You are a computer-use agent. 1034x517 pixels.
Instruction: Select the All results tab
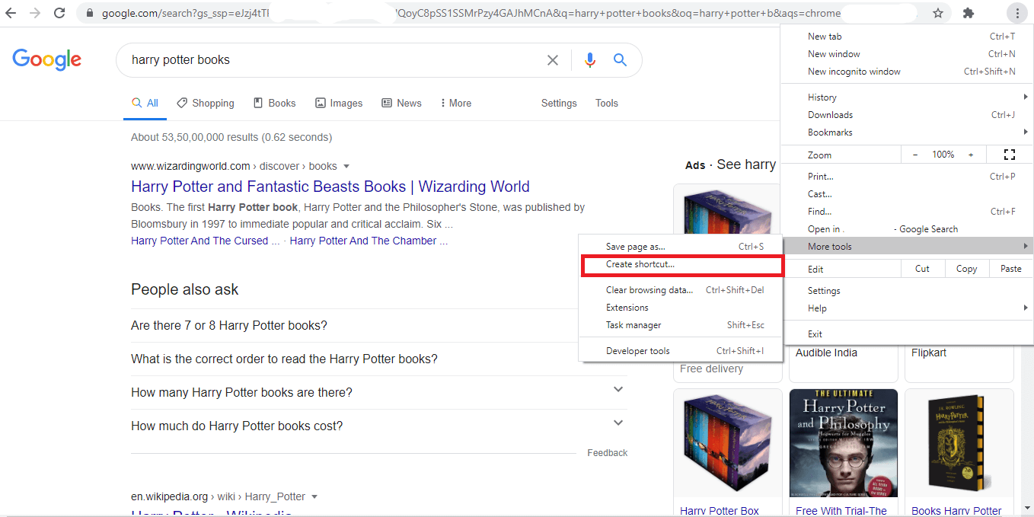[145, 104]
